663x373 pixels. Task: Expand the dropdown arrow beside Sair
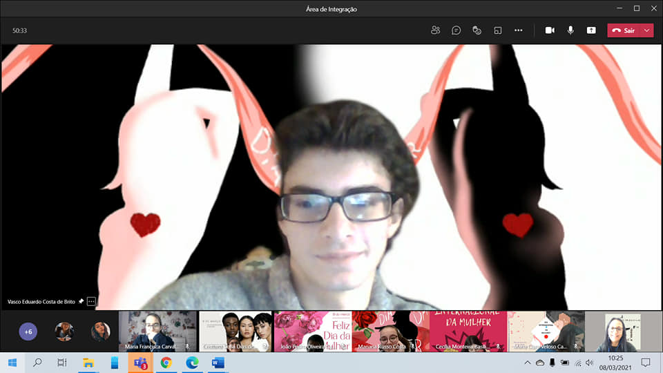[x=646, y=30]
